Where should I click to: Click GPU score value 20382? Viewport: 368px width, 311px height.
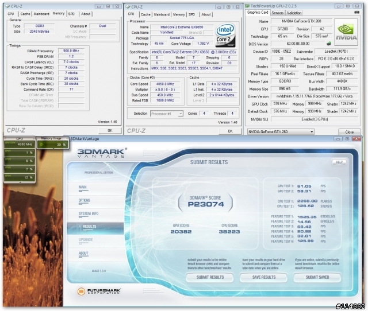181,232
